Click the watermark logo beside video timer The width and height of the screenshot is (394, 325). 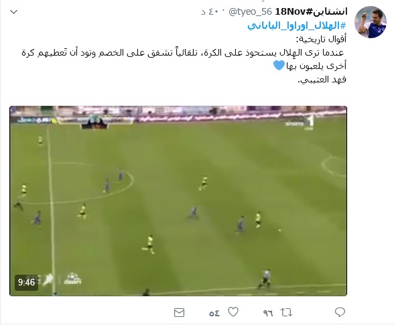pyautogui.click(x=72, y=279)
